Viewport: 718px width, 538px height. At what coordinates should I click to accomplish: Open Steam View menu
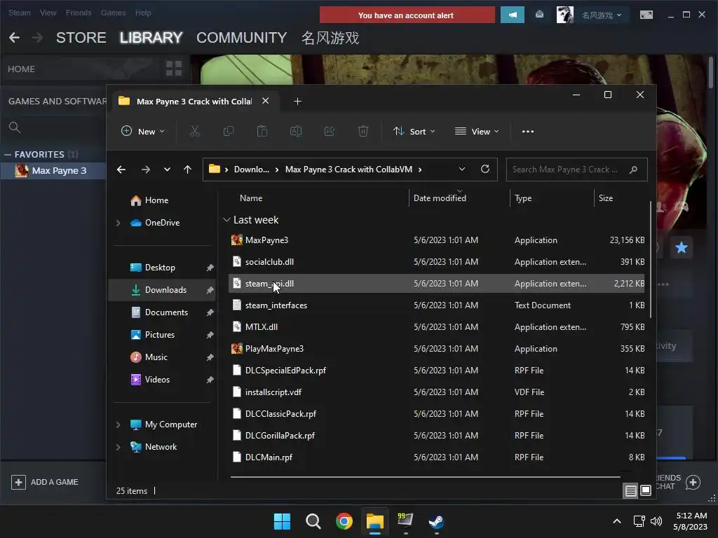48,13
